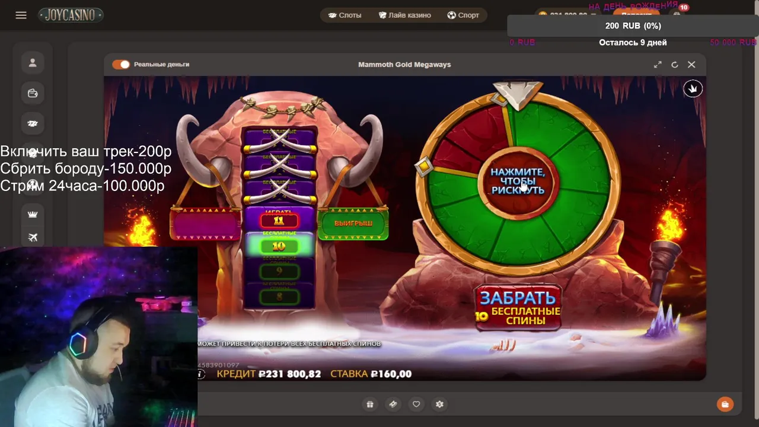Click the Осталось 9 дней text

(633, 43)
